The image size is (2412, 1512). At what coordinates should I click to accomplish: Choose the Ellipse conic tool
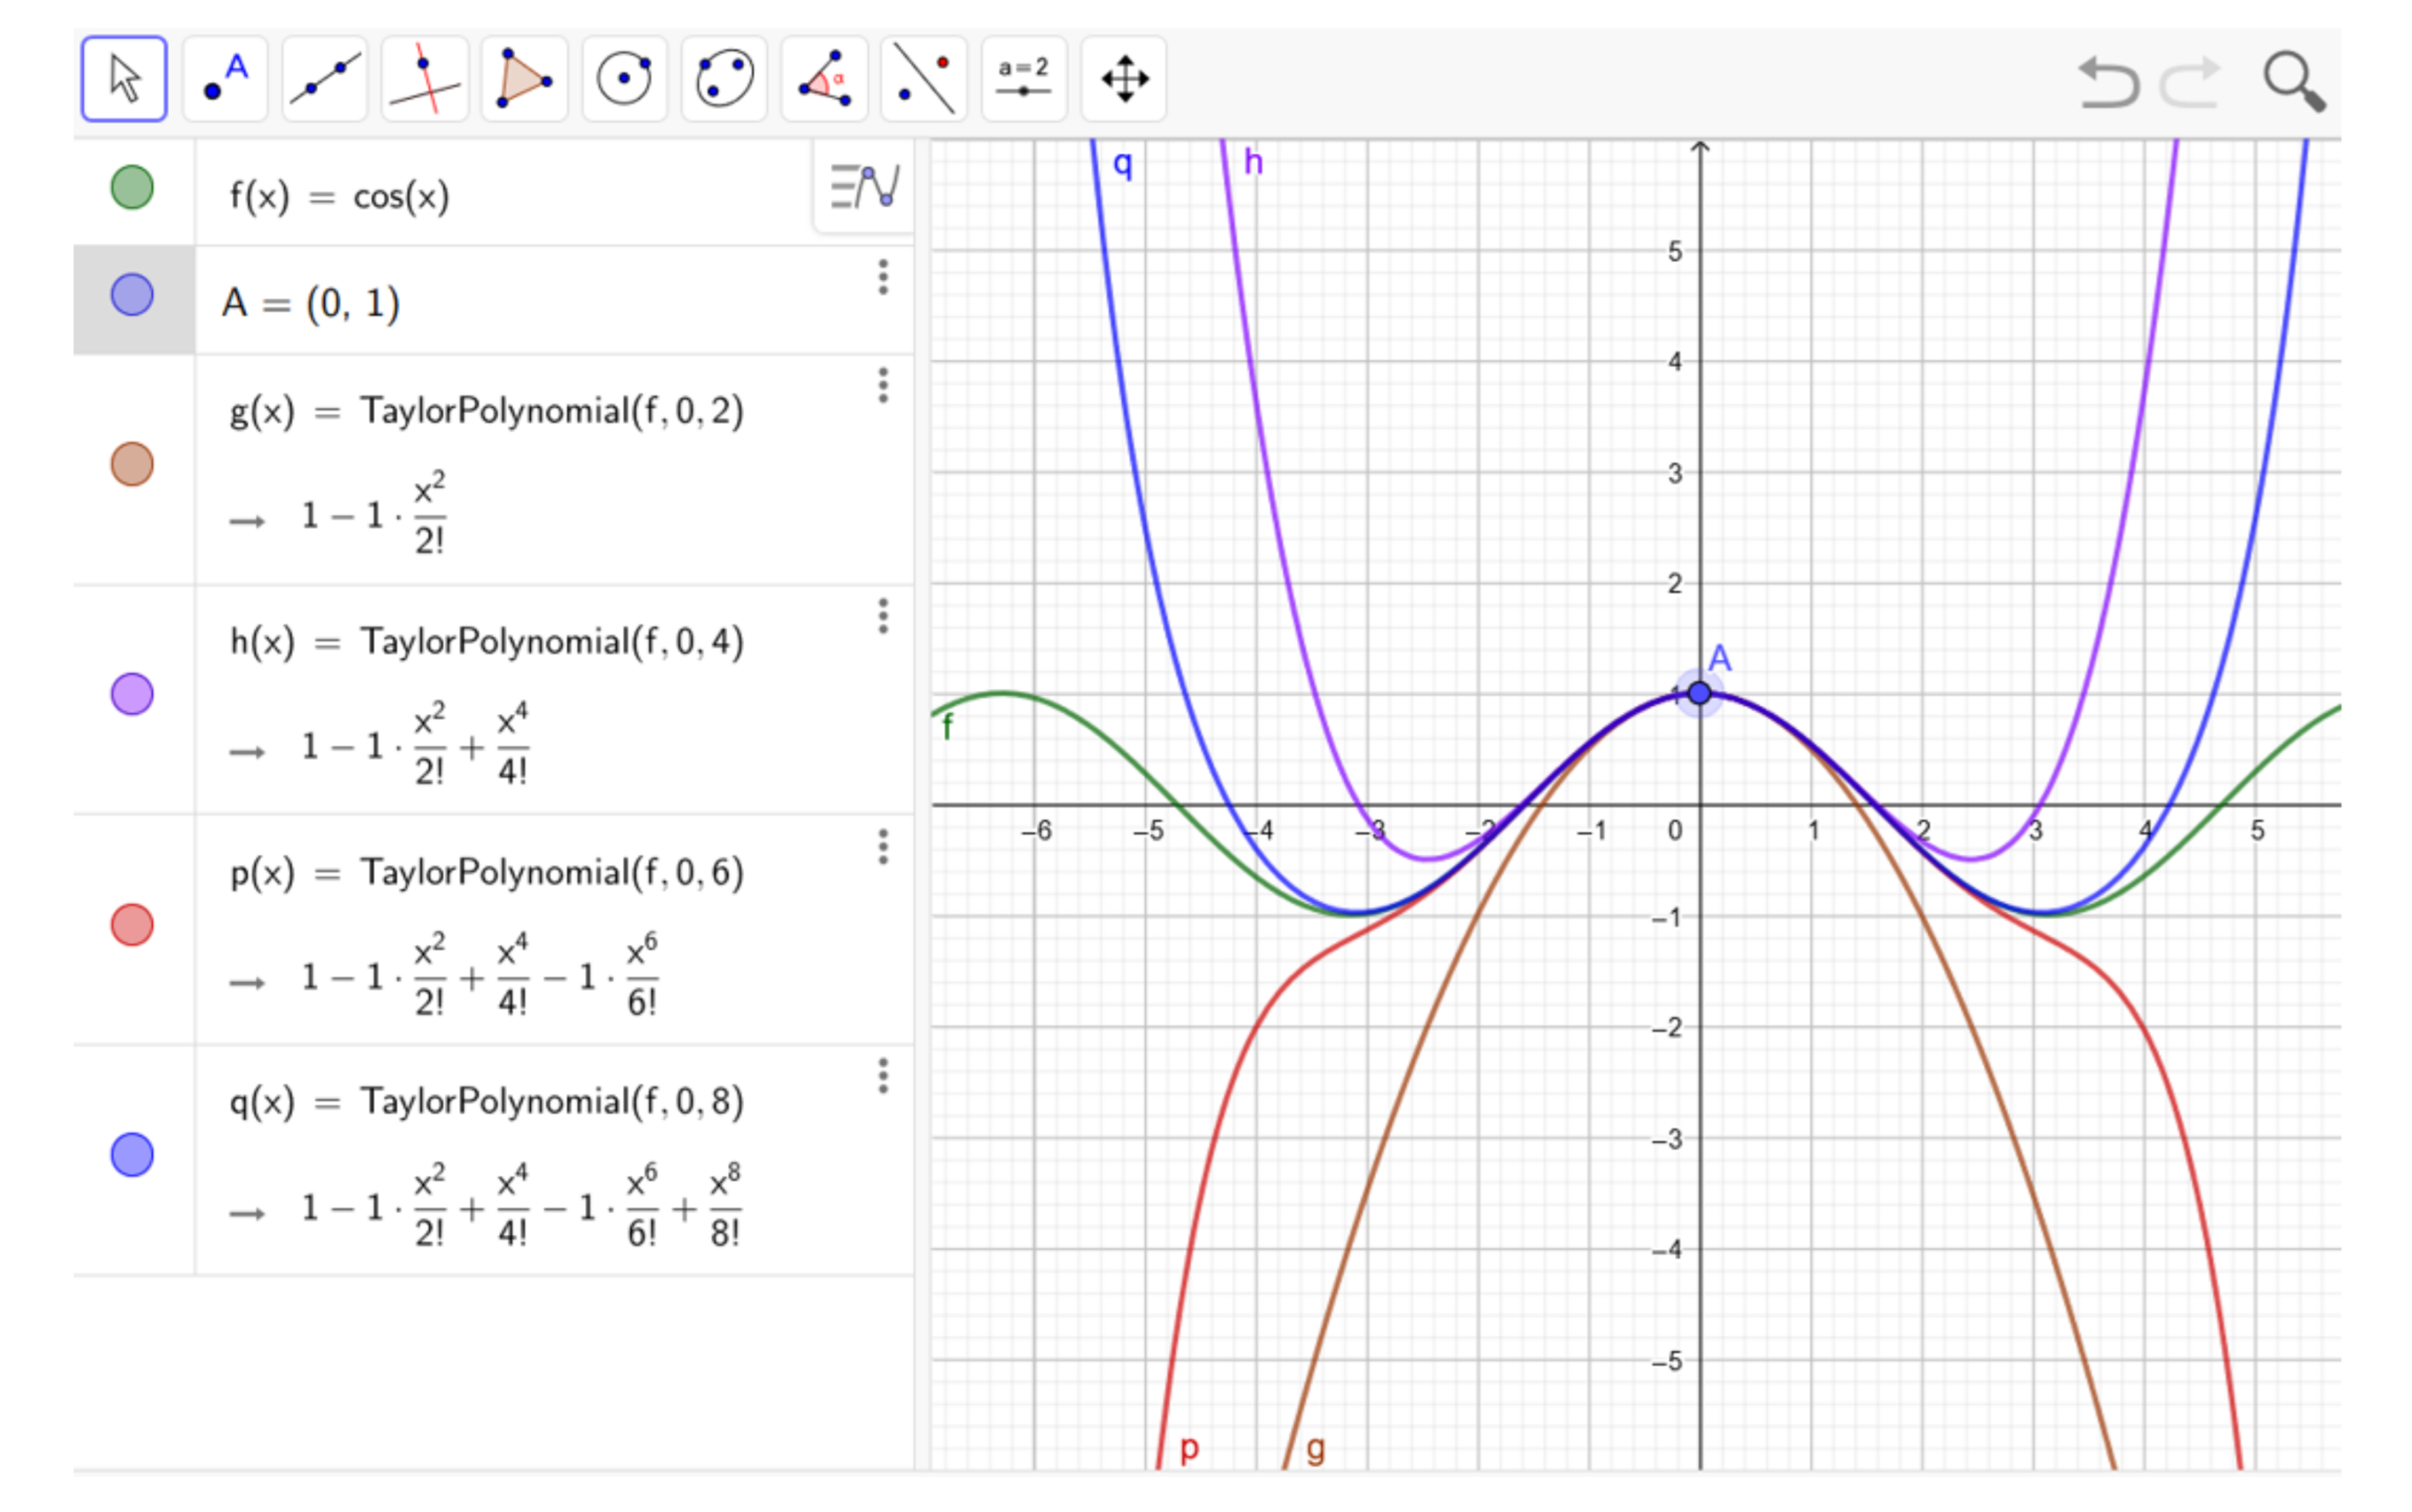click(x=724, y=79)
